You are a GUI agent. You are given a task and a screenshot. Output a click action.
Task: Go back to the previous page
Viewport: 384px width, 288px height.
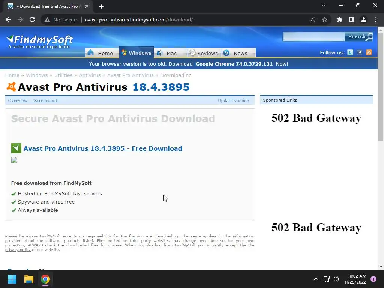pos(8,19)
